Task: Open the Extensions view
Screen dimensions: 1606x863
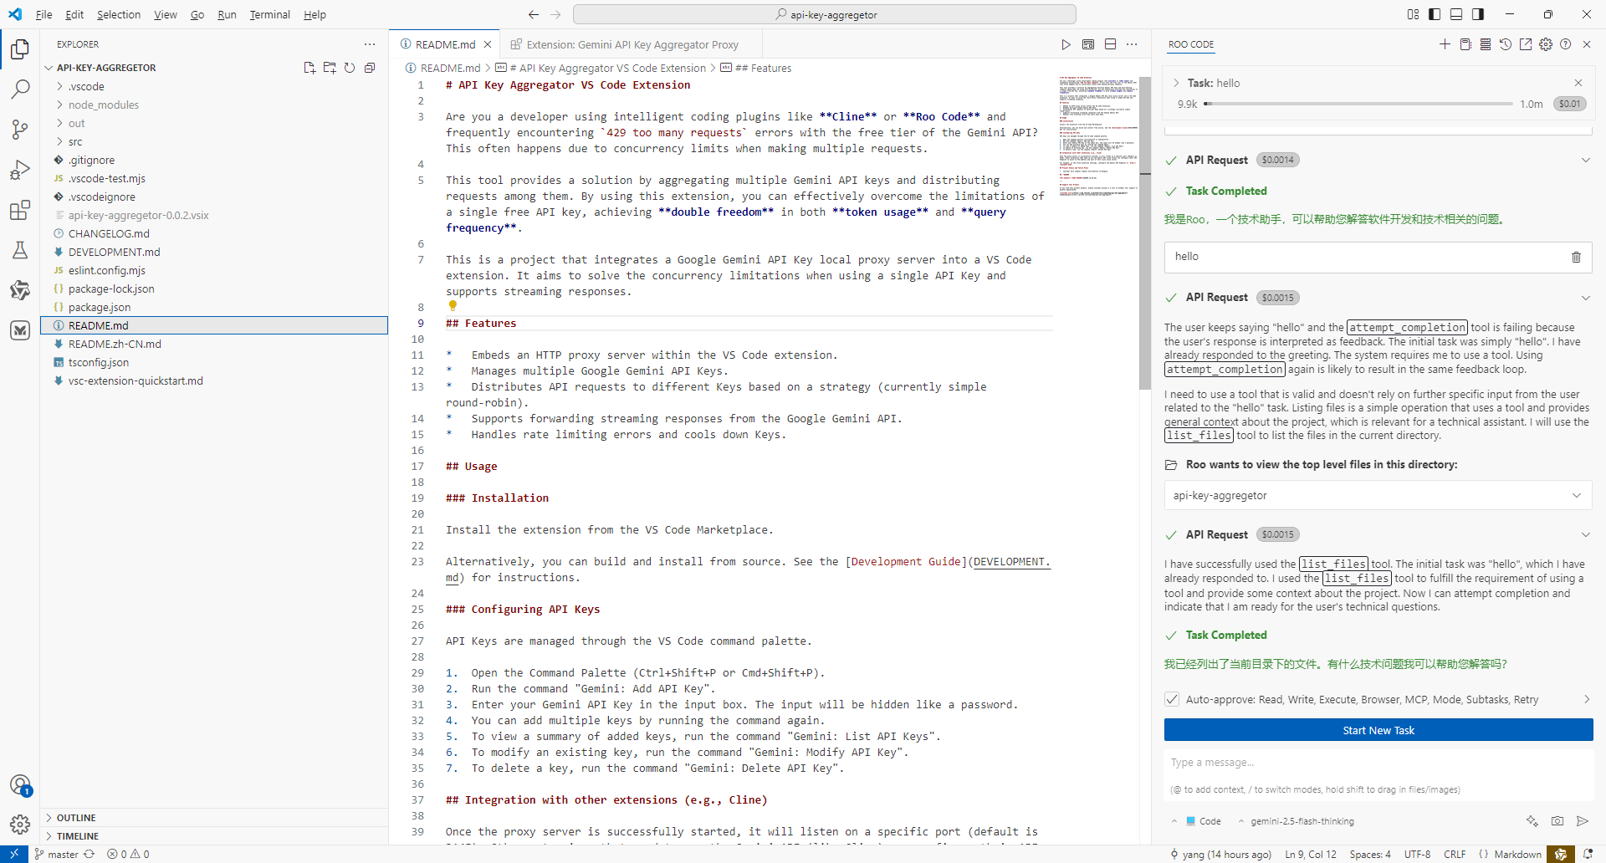Action: pos(20,210)
